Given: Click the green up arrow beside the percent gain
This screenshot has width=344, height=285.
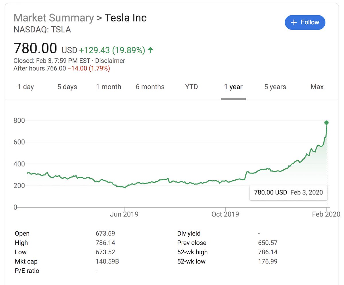Looking at the screenshot, I should [x=150, y=50].
